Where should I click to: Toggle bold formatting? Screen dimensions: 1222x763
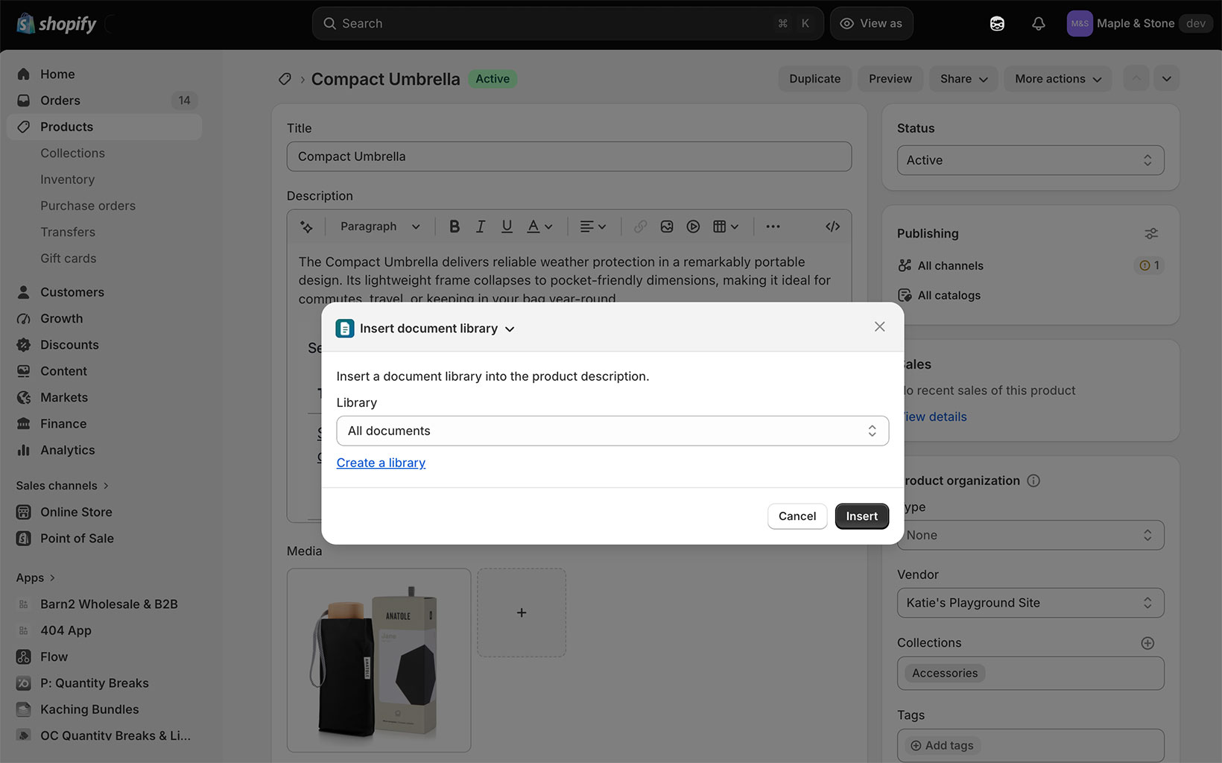pyautogui.click(x=454, y=227)
